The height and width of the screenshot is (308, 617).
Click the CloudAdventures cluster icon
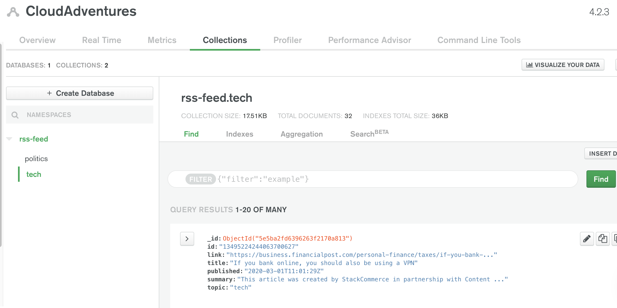[13, 12]
